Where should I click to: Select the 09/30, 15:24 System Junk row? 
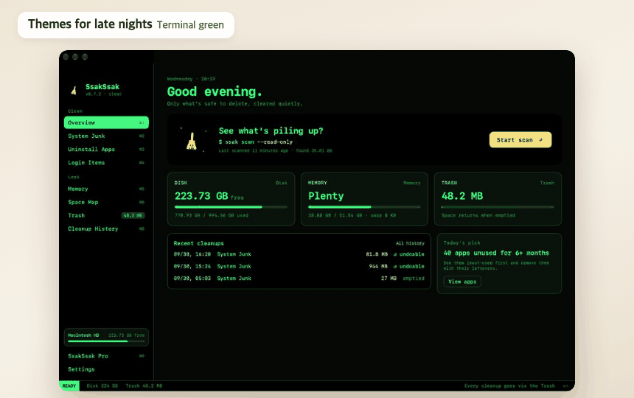pyautogui.click(x=299, y=266)
